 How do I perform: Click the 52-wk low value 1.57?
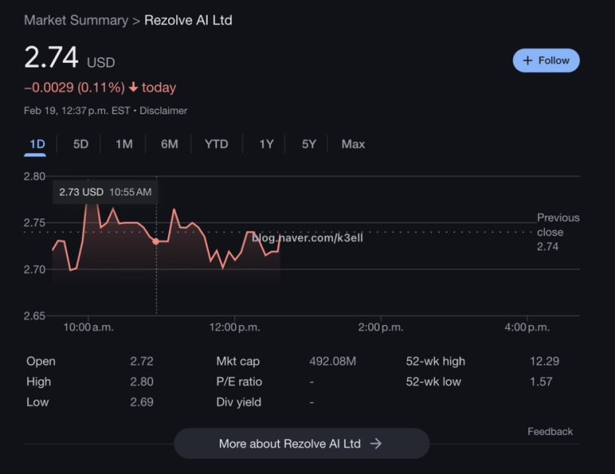pyautogui.click(x=541, y=381)
